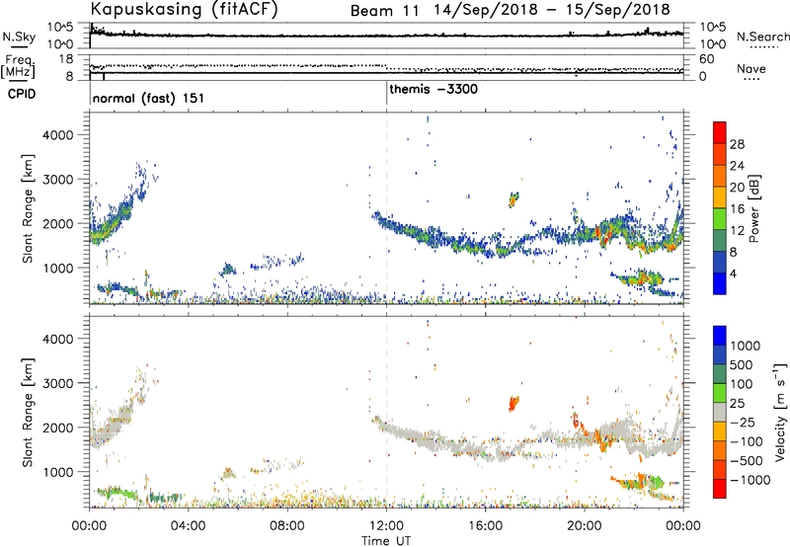
Task: Click the Power [dB] colorbar title
Action: (753, 208)
